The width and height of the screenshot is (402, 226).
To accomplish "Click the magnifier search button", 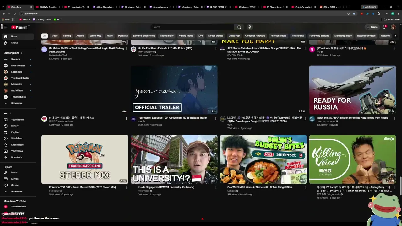I will click(x=239, y=27).
